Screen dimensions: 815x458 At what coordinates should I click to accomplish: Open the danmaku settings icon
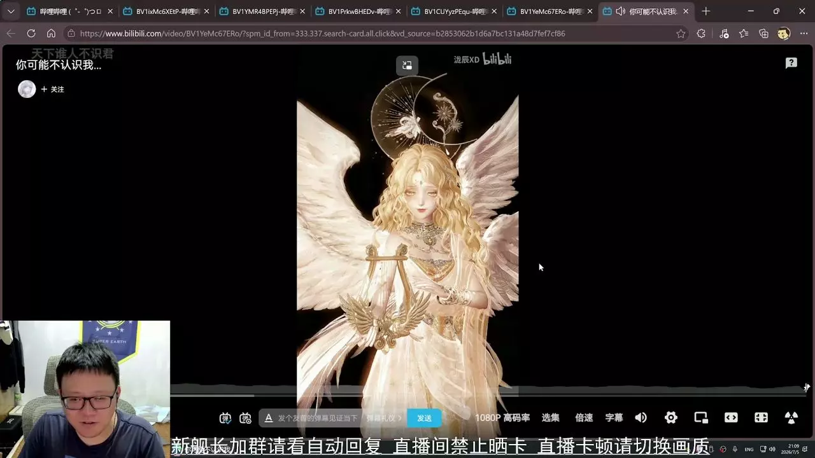coord(246,418)
